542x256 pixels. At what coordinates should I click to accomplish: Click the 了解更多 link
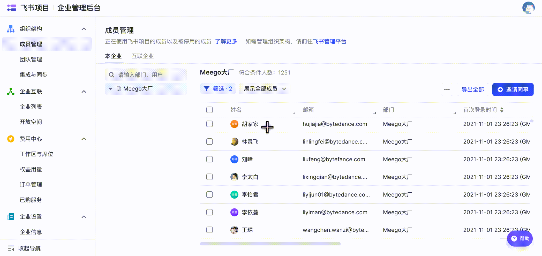(x=226, y=41)
